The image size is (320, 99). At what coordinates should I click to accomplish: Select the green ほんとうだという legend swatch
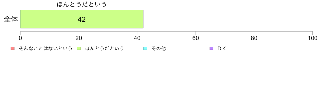pos(79,48)
